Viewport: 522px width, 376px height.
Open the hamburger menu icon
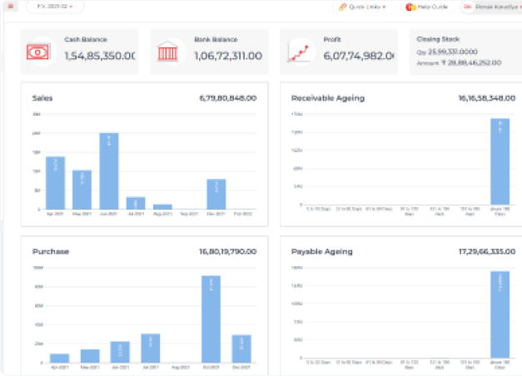pyautogui.click(x=11, y=7)
